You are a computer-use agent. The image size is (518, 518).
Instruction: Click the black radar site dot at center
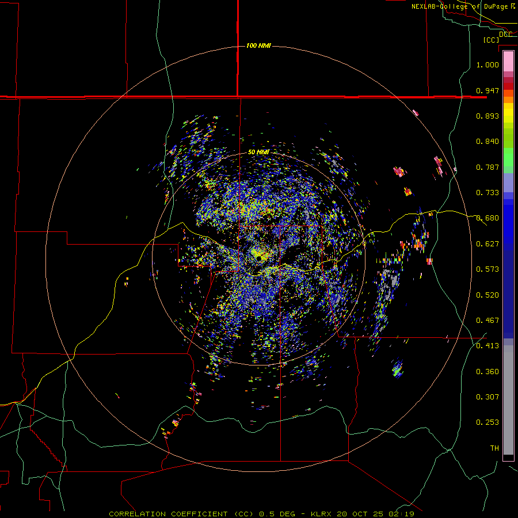click(x=258, y=258)
